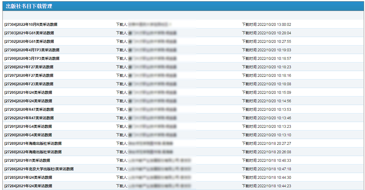Open entry [27304] 2022年10月R类采访数据
This screenshot has width=365, height=190.
(31, 25)
